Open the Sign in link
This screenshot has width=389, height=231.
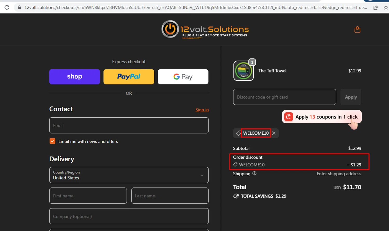[x=202, y=110]
